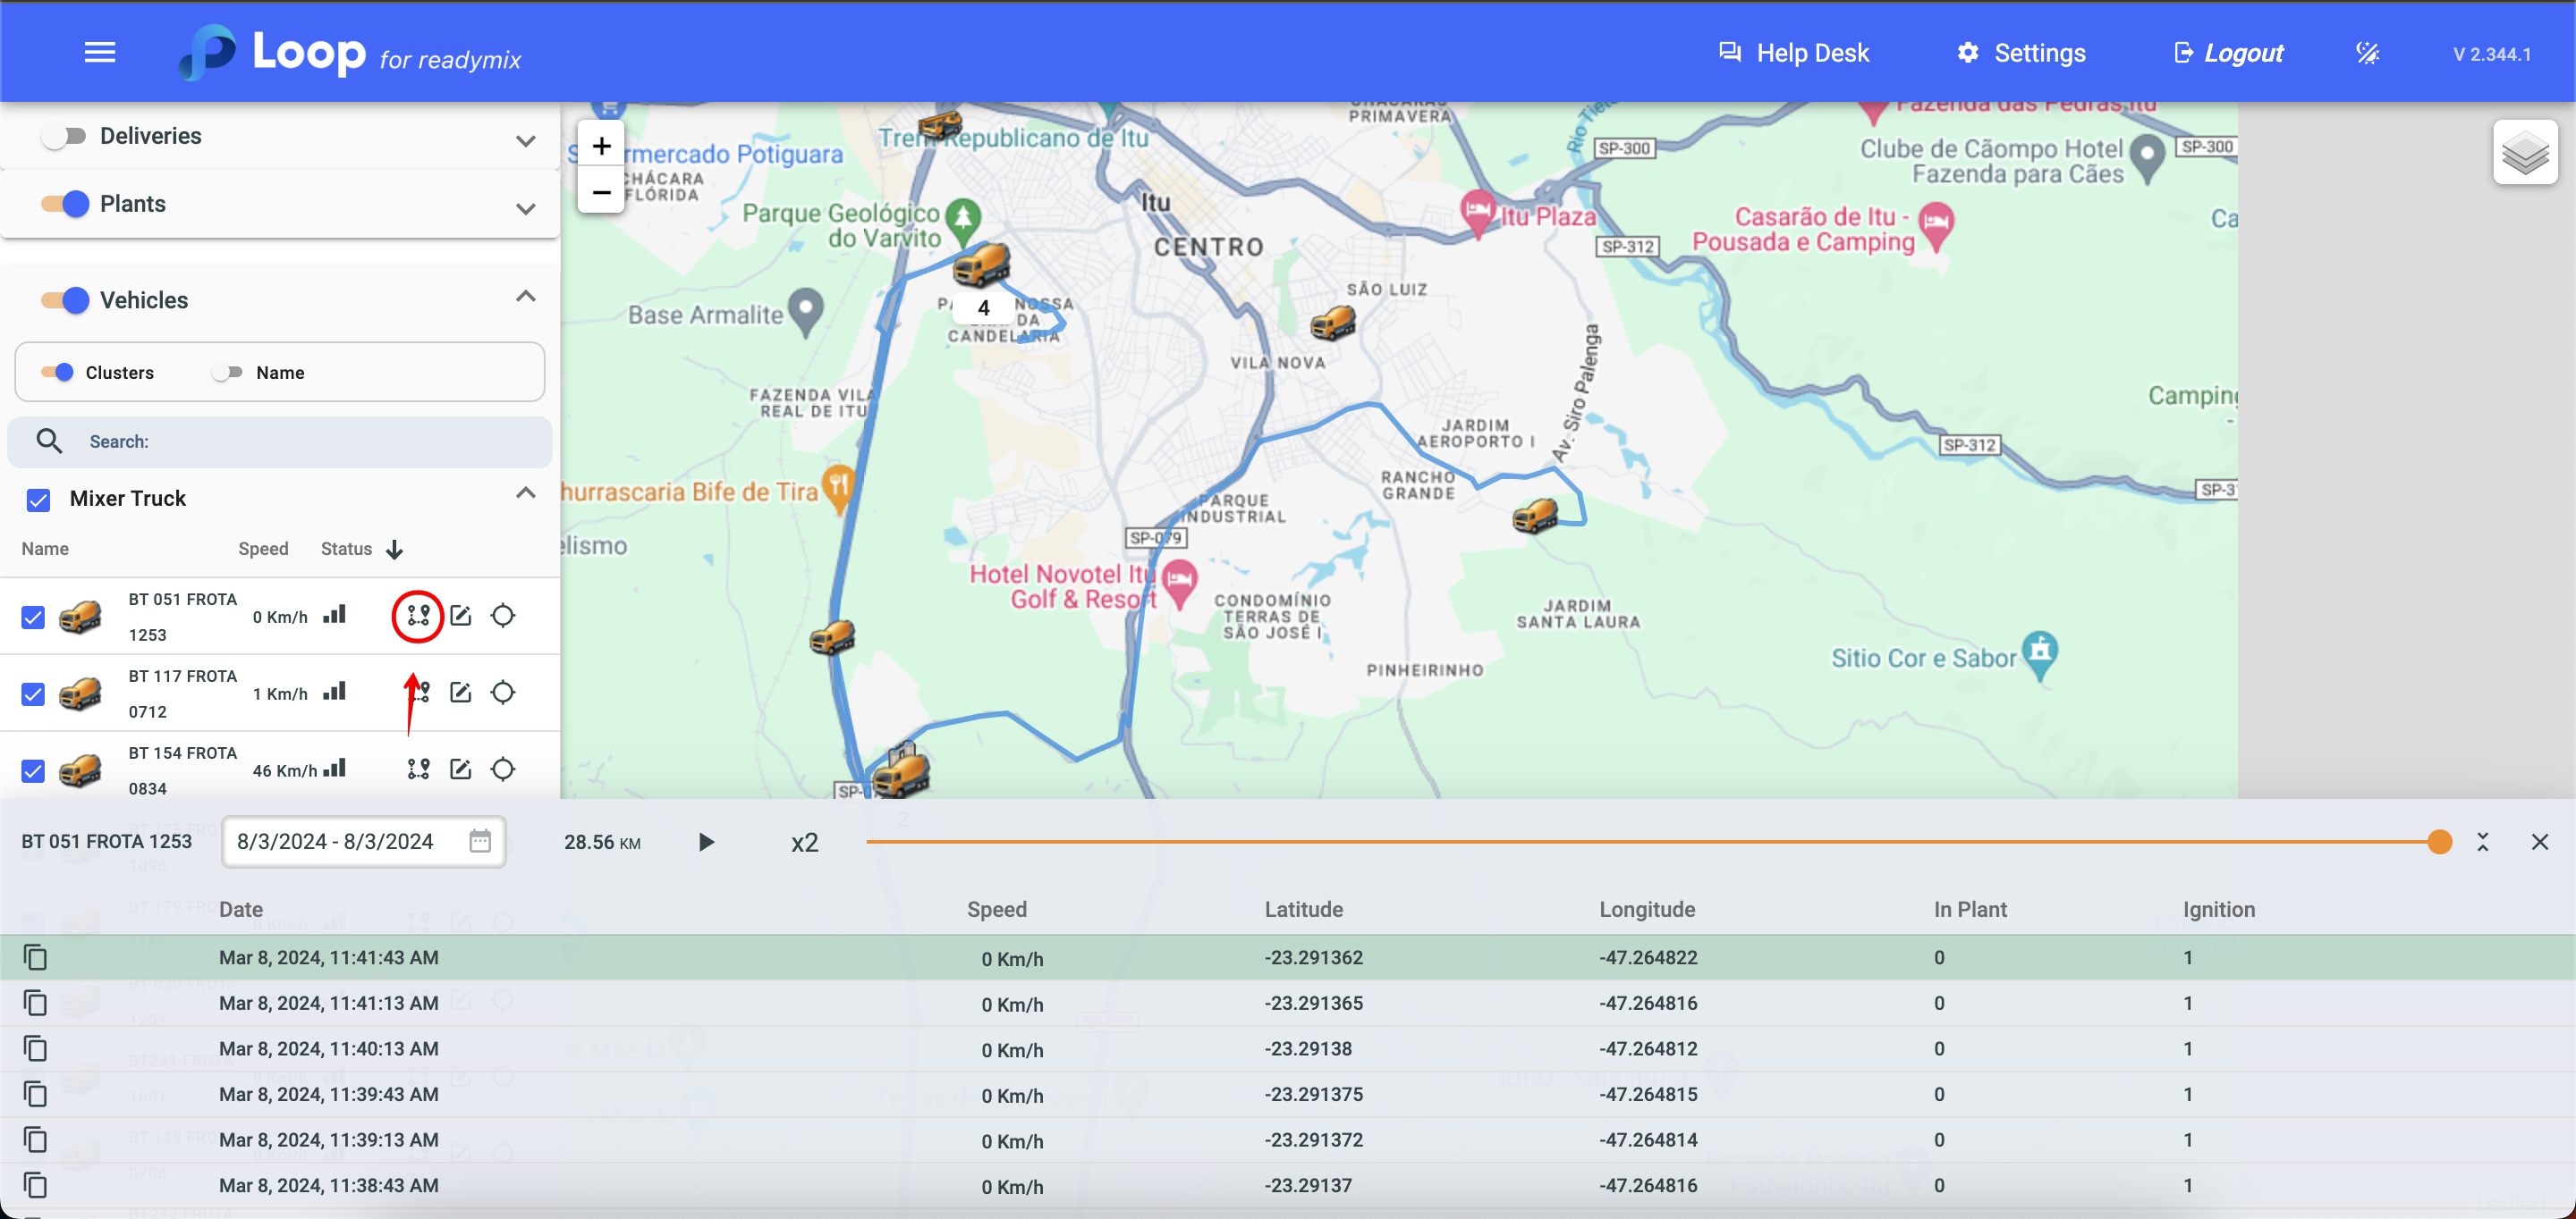Open the hamburger main menu
Viewport: 2576px width, 1219px height.
click(100, 52)
